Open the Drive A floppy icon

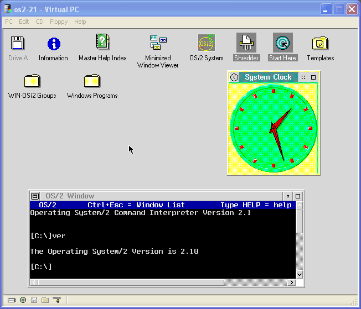pyautogui.click(x=18, y=43)
